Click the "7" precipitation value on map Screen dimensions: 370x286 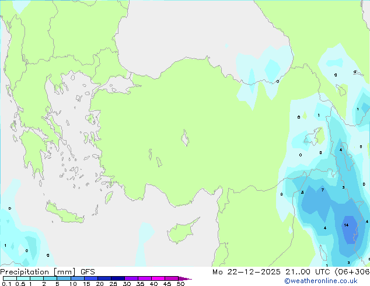[323, 190]
